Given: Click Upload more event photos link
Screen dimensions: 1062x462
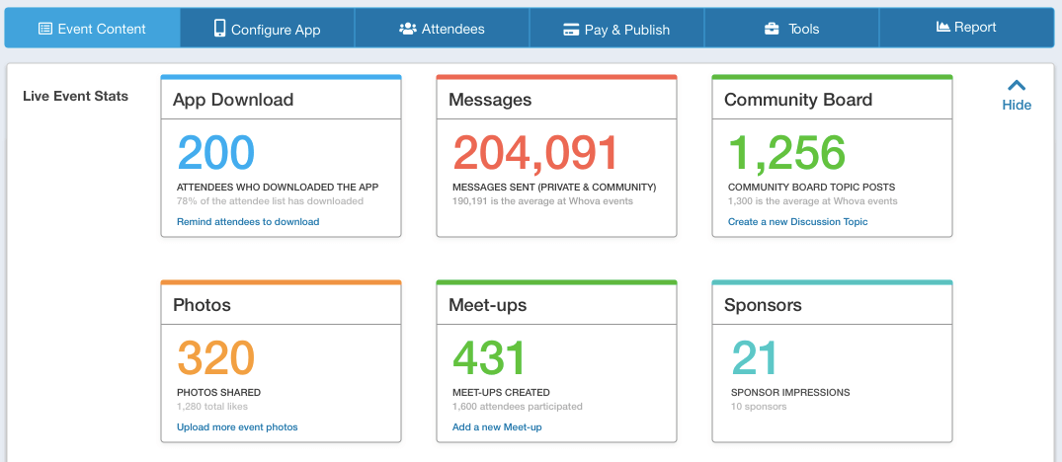Looking at the screenshot, I should 237,427.
